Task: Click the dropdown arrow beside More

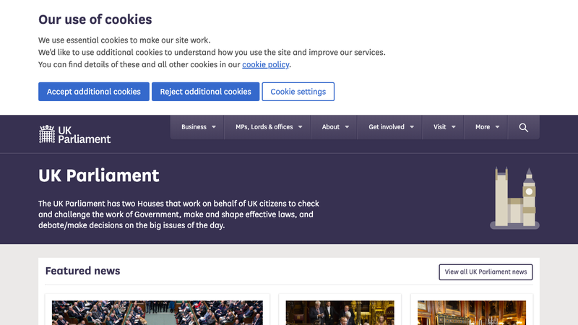Action: pos(497,127)
